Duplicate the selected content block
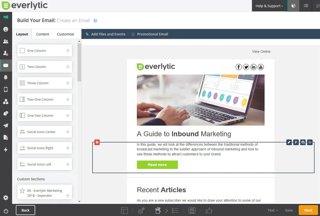The width and height of the screenshot is (320, 216). coord(303,142)
